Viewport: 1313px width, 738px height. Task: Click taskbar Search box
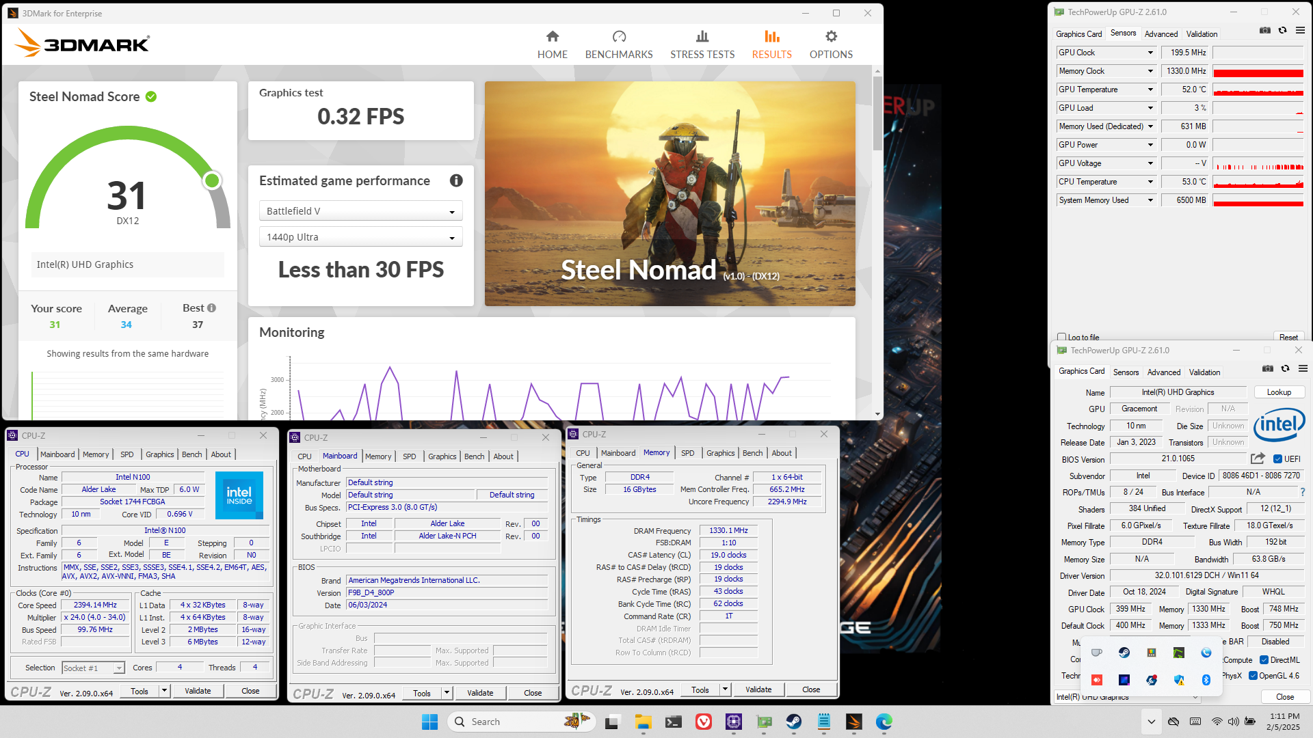tap(521, 722)
